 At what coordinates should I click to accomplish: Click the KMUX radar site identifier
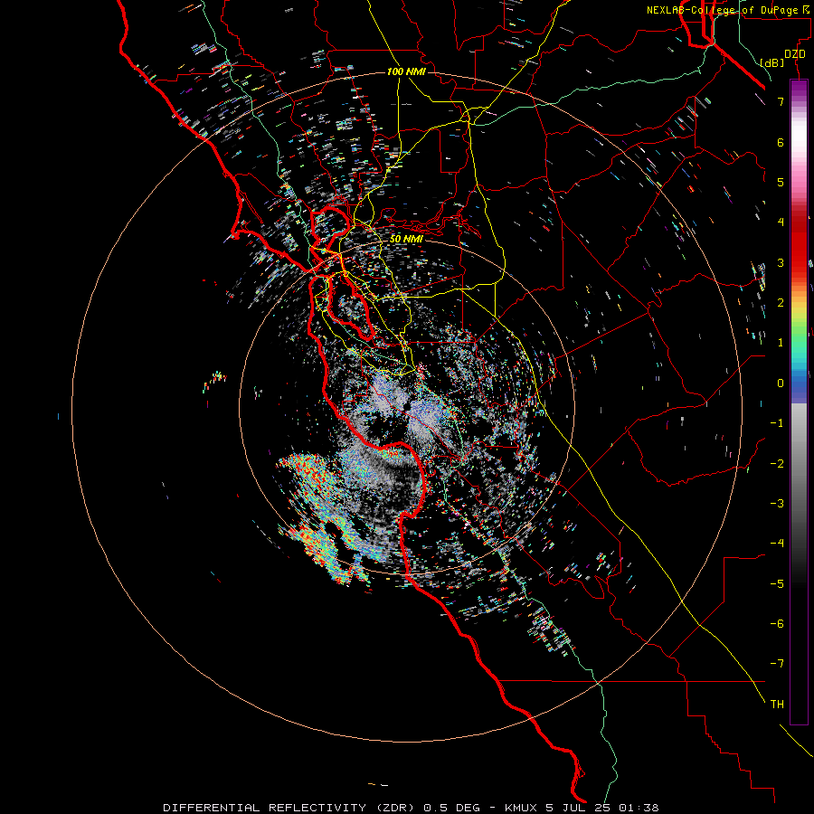tap(521, 808)
